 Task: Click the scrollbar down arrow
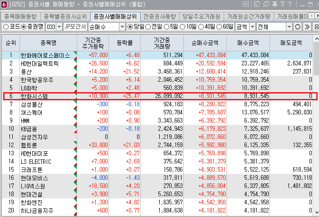(316, 212)
